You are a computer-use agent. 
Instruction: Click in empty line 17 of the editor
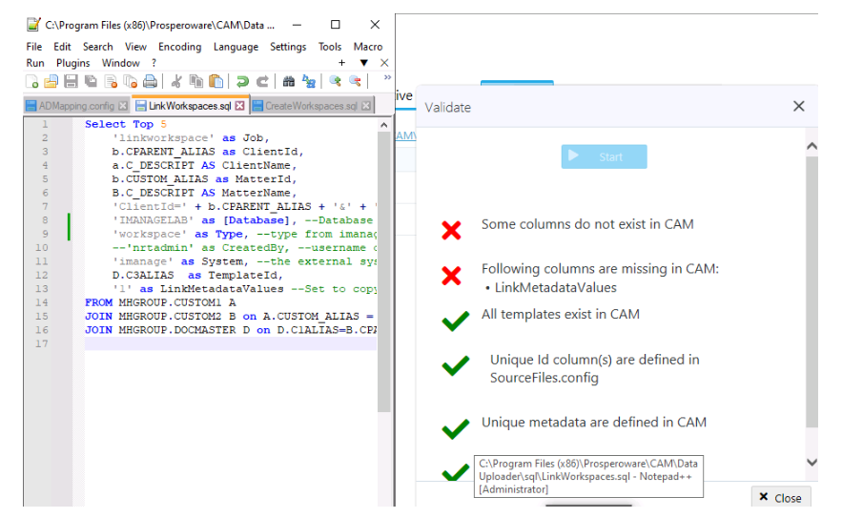[x=230, y=343]
